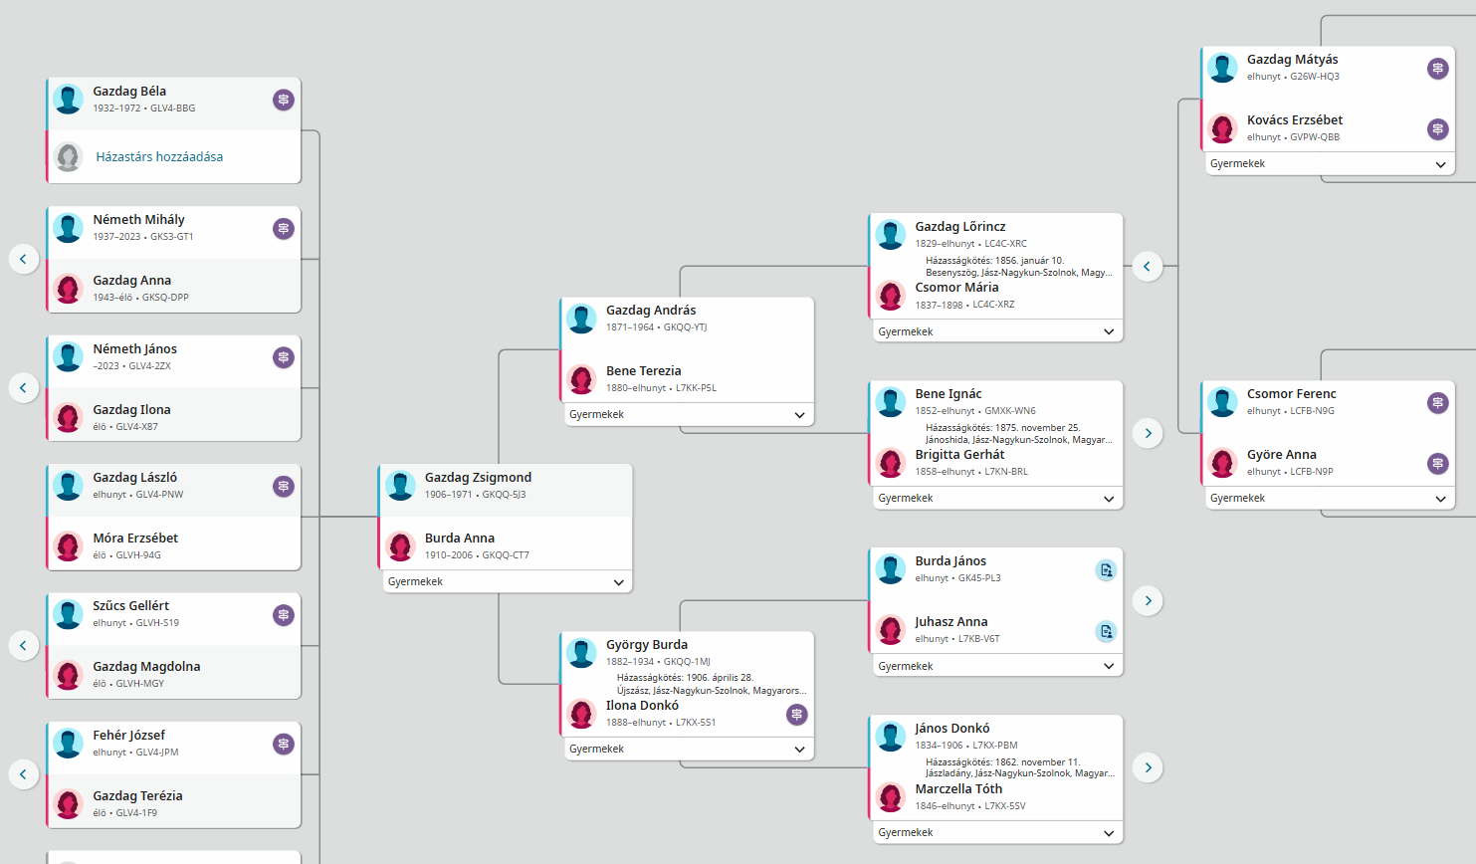Screen dimensions: 1476x864
Task: Click the record hint icon beside Juhasz Anna
Action: [x=1106, y=631]
